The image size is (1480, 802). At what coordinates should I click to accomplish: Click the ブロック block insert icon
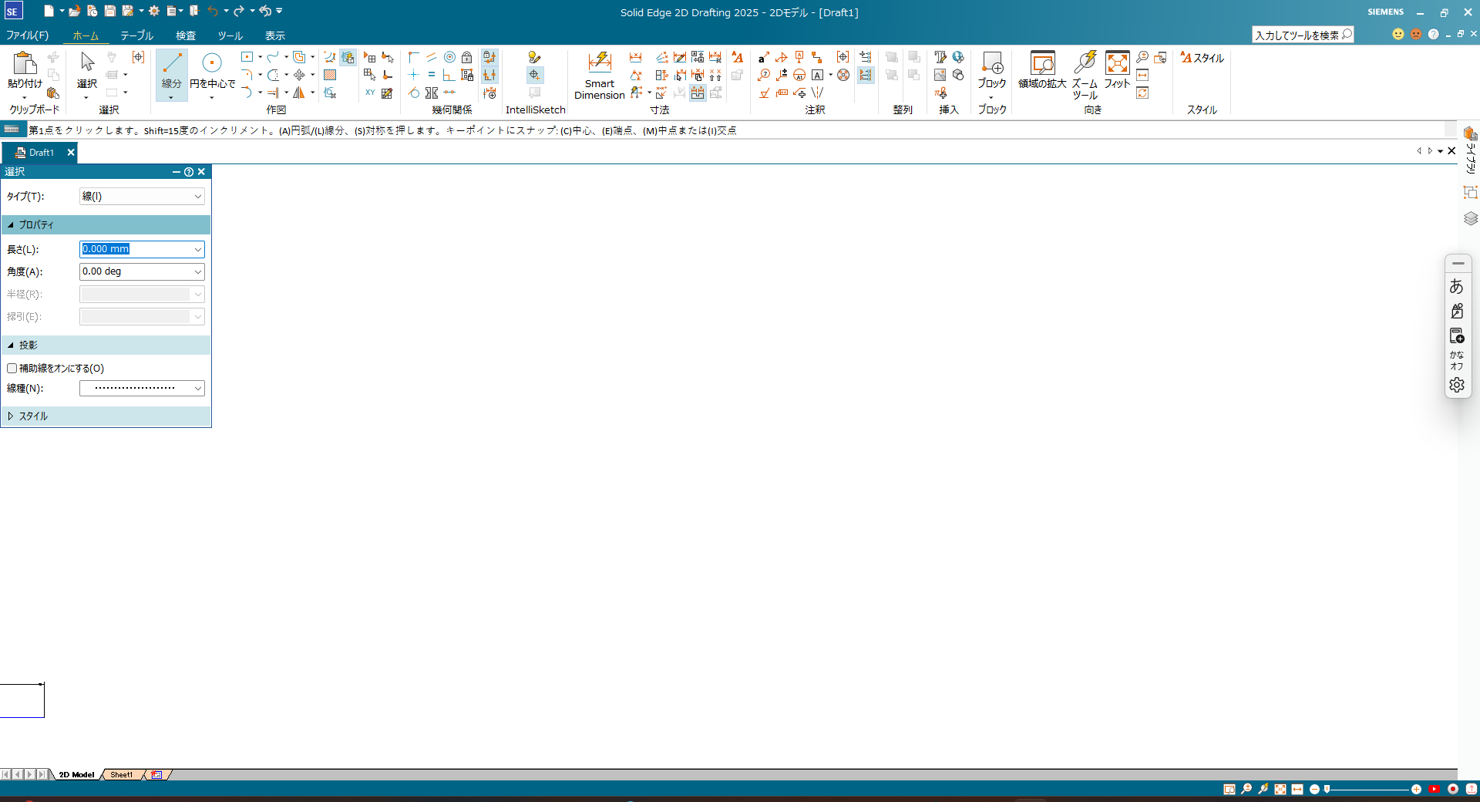pyautogui.click(x=992, y=69)
